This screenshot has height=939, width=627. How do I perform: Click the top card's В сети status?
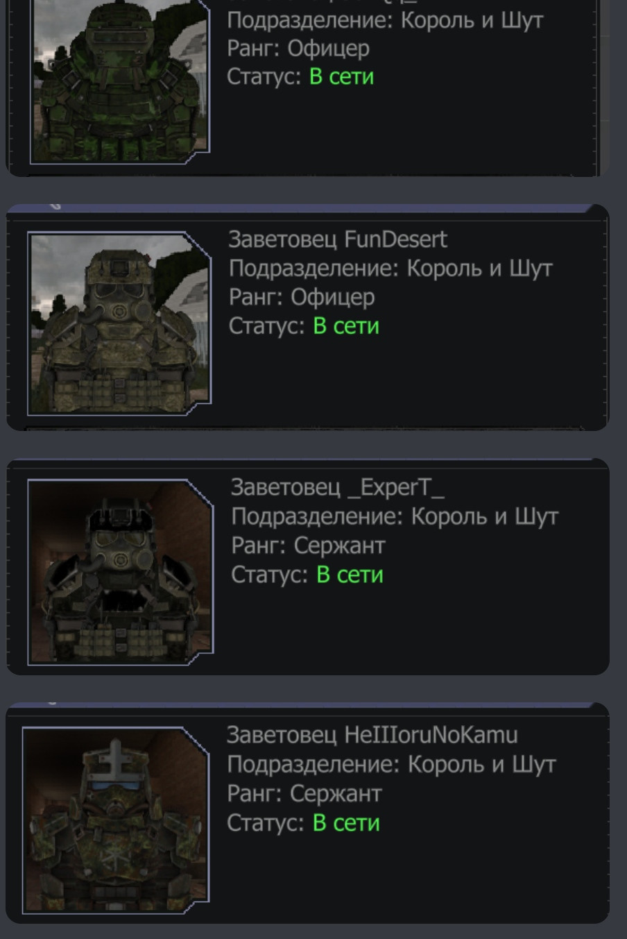(x=341, y=76)
